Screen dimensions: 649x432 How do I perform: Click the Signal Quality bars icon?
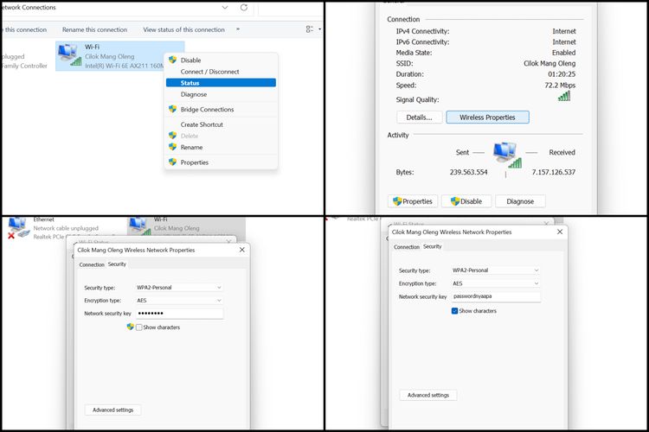564,96
